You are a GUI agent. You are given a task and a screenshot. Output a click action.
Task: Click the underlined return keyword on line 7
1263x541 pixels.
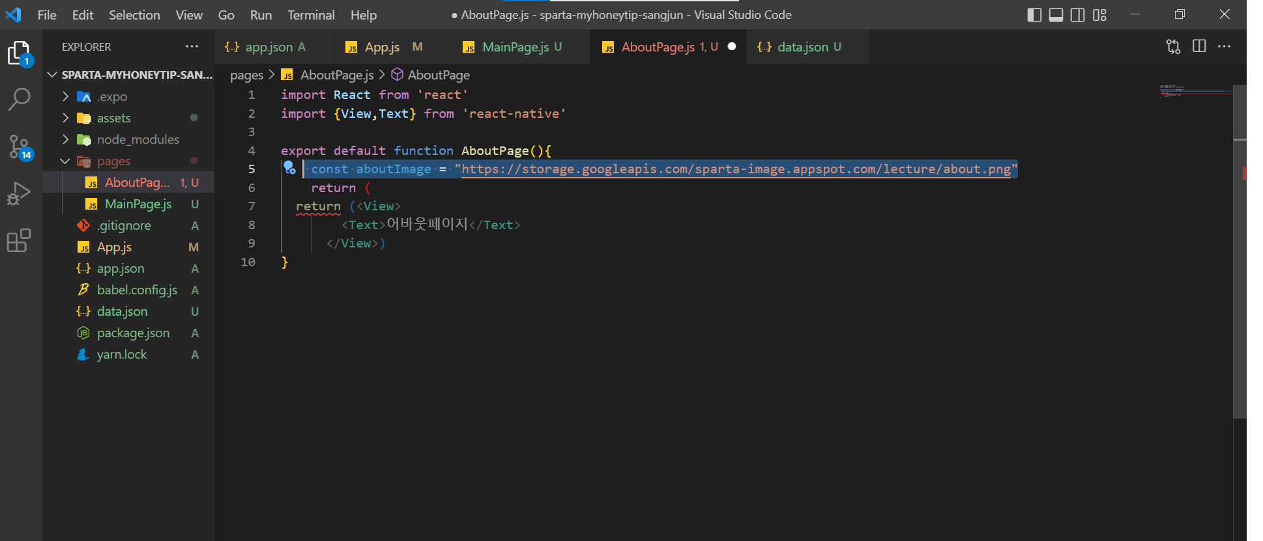(x=318, y=206)
